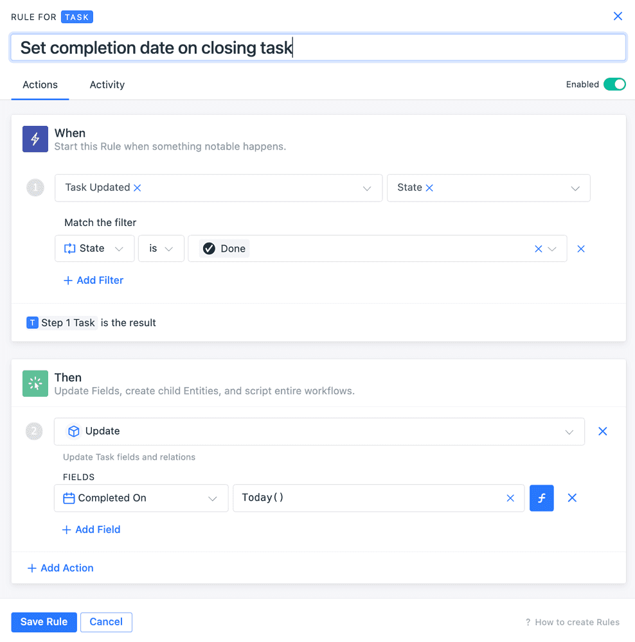This screenshot has width=635, height=642.
Task: Select the Actions tab
Action: tap(40, 85)
